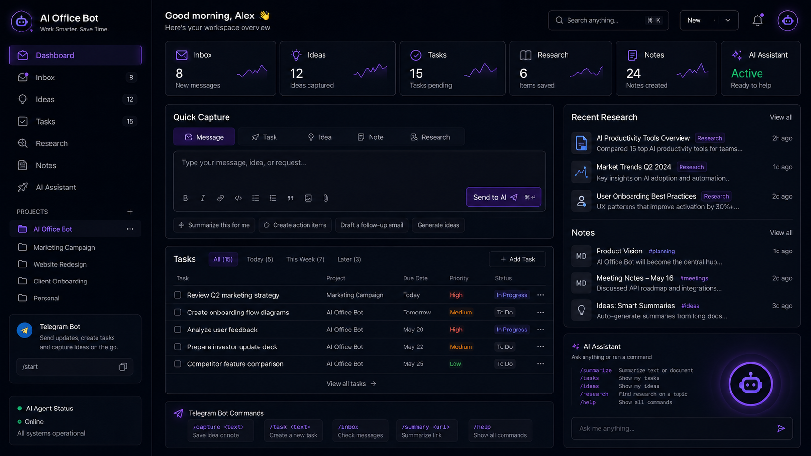
Task: Click the Add Task button
Action: 517,259
